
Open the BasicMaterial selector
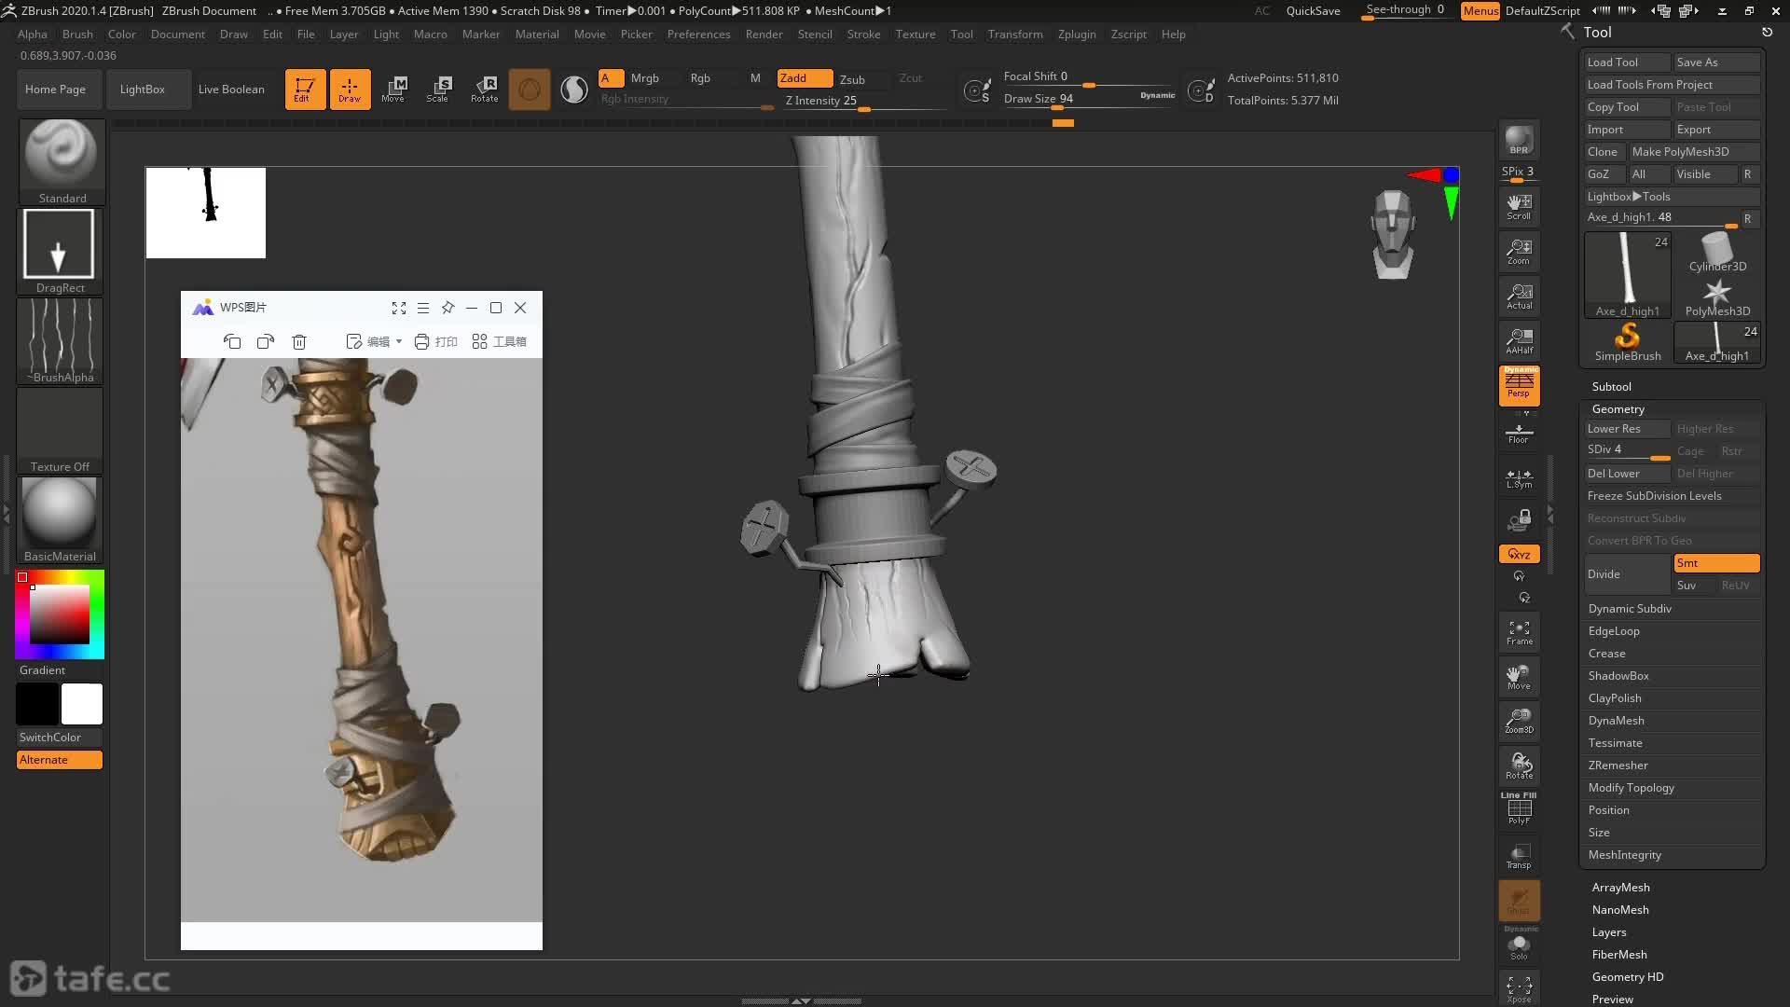pyautogui.click(x=60, y=519)
